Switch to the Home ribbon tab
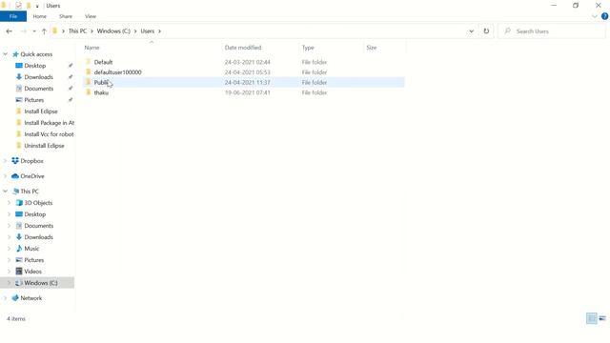Image resolution: width=610 pixels, height=343 pixels. point(40,16)
